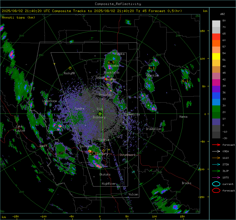The height and width of the screenshot is (220, 236).
Task: Click the Lake Louise label
Action: 20,128
